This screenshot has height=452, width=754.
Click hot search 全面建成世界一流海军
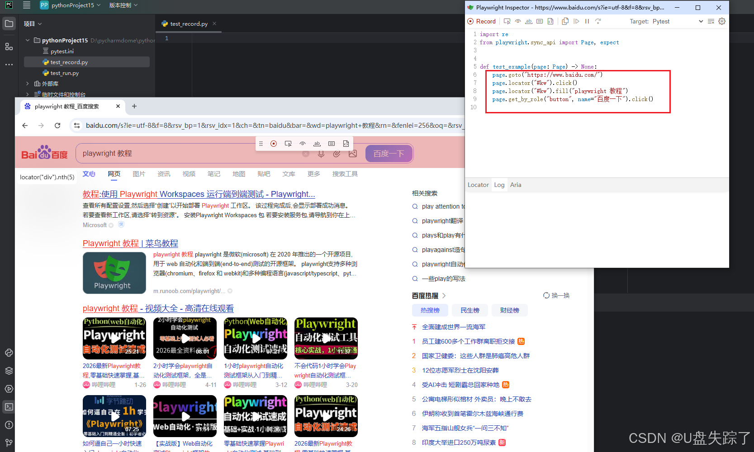coord(454,327)
